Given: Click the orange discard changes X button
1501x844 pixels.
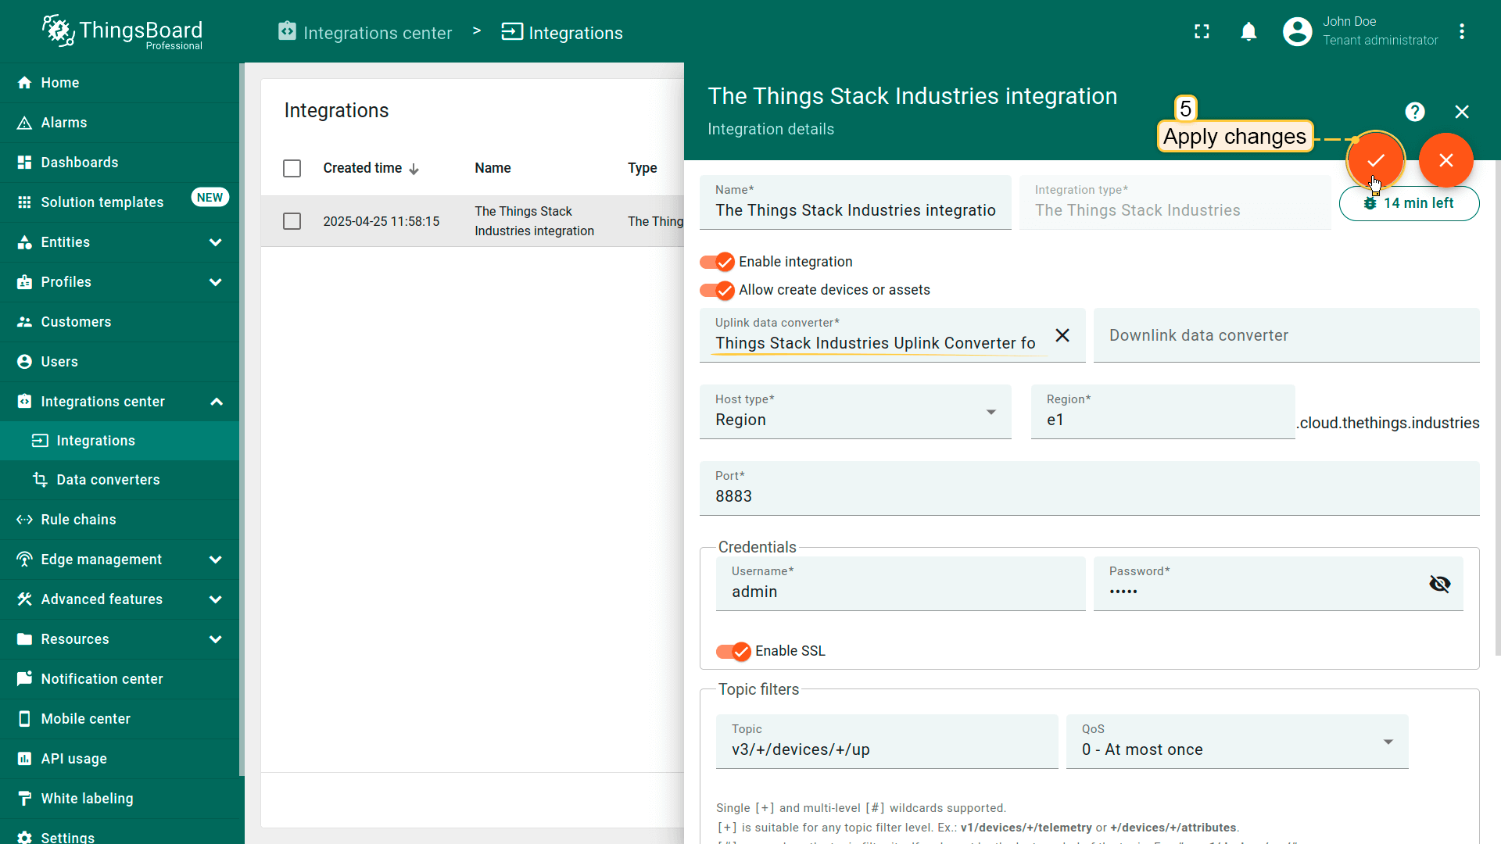Looking at the screenshot, I should (1445, 160).
